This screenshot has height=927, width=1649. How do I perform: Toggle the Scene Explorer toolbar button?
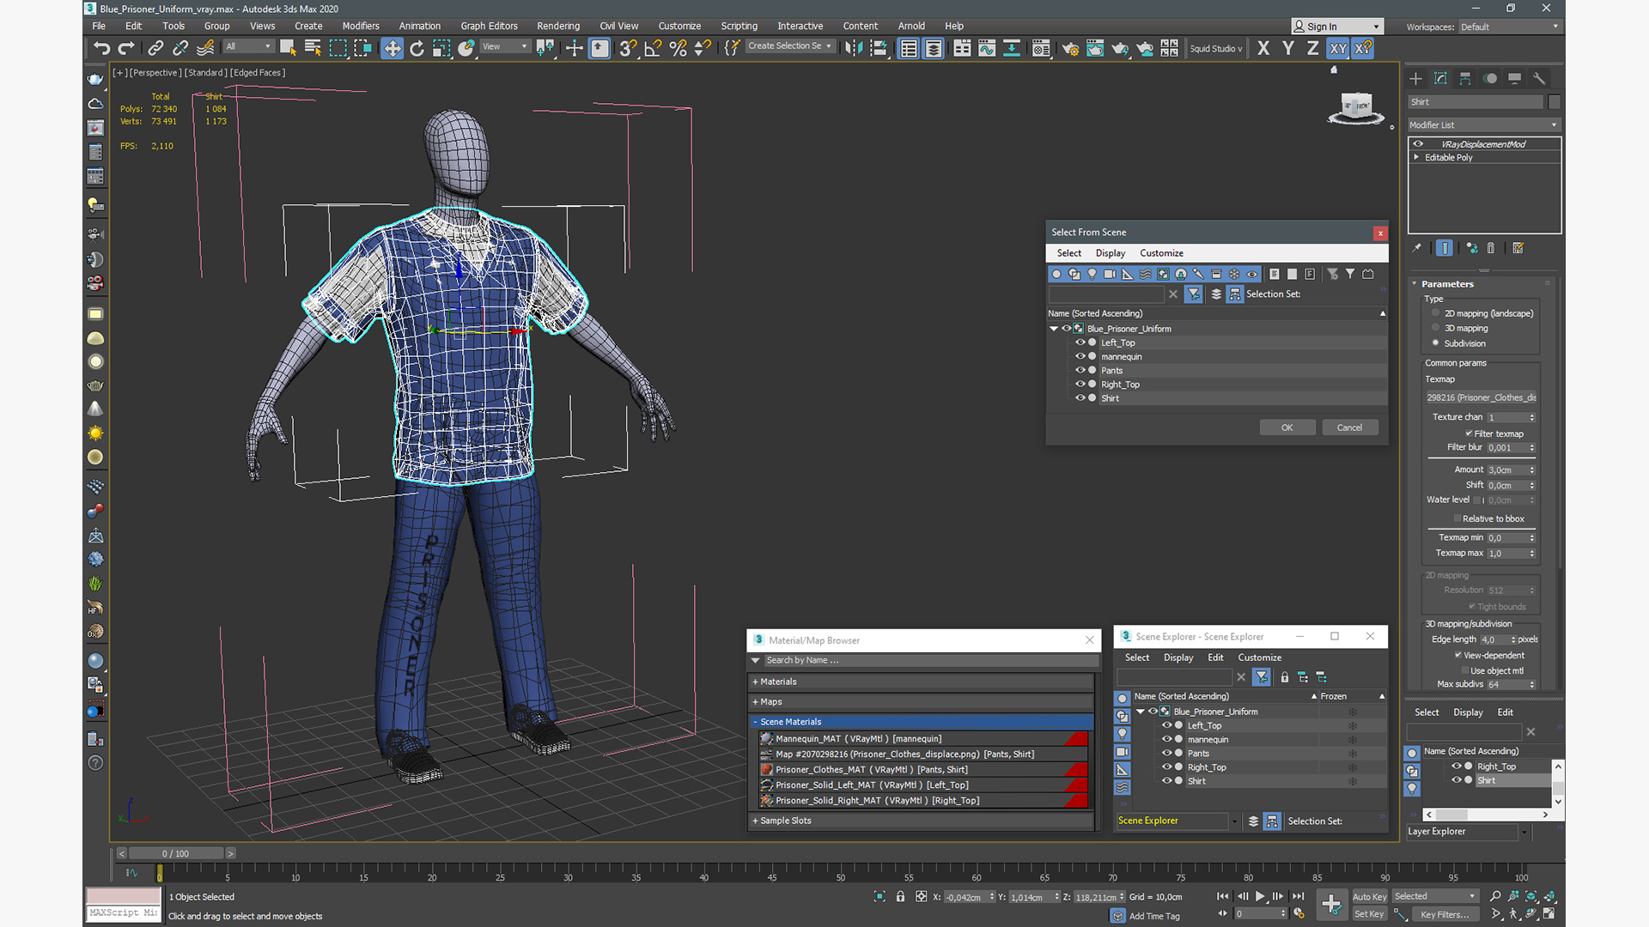pyautogui.click(x=909, y=48)
